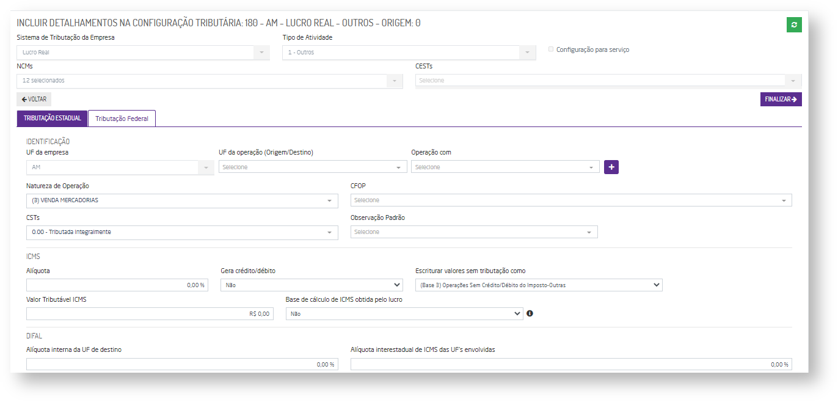
Task: Open the CFOP dropdown
Action: [570, 200]
